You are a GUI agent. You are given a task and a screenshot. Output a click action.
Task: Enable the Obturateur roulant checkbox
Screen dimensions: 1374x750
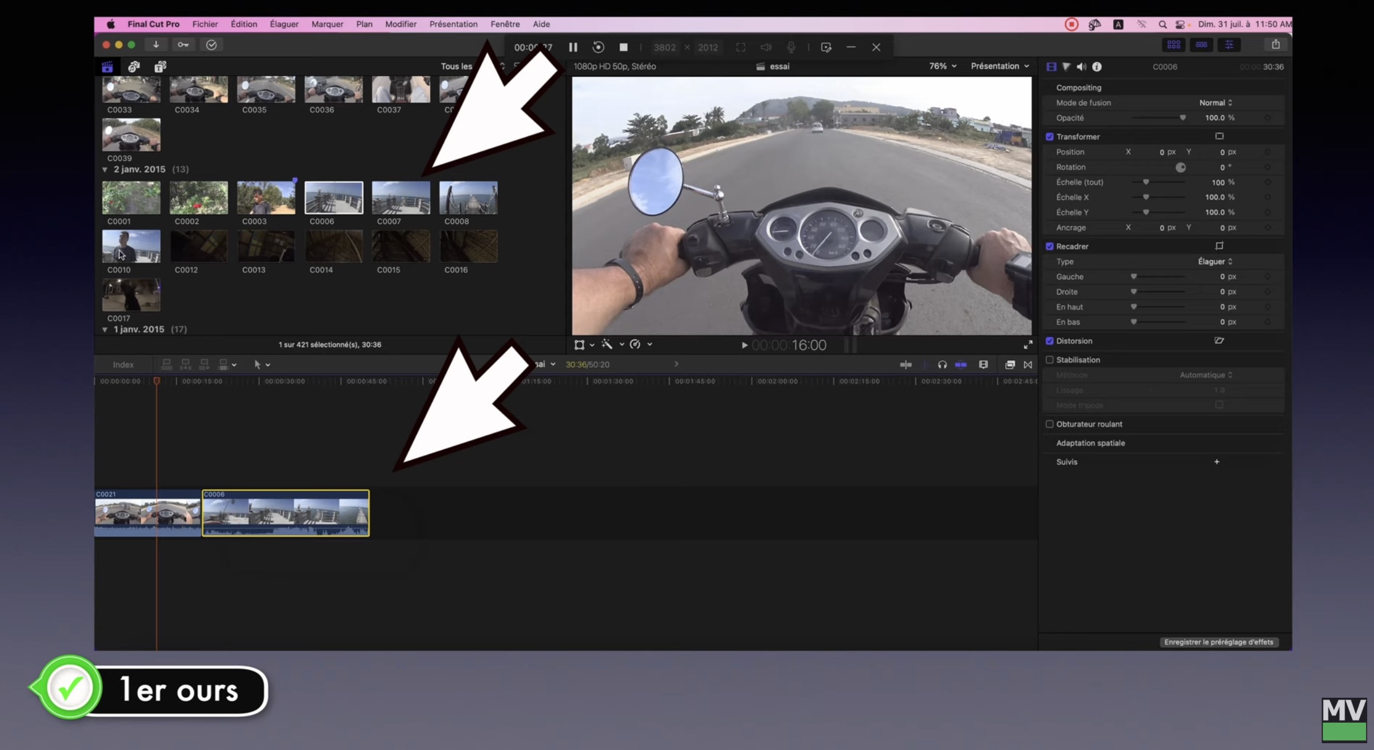click(1050, 424)
